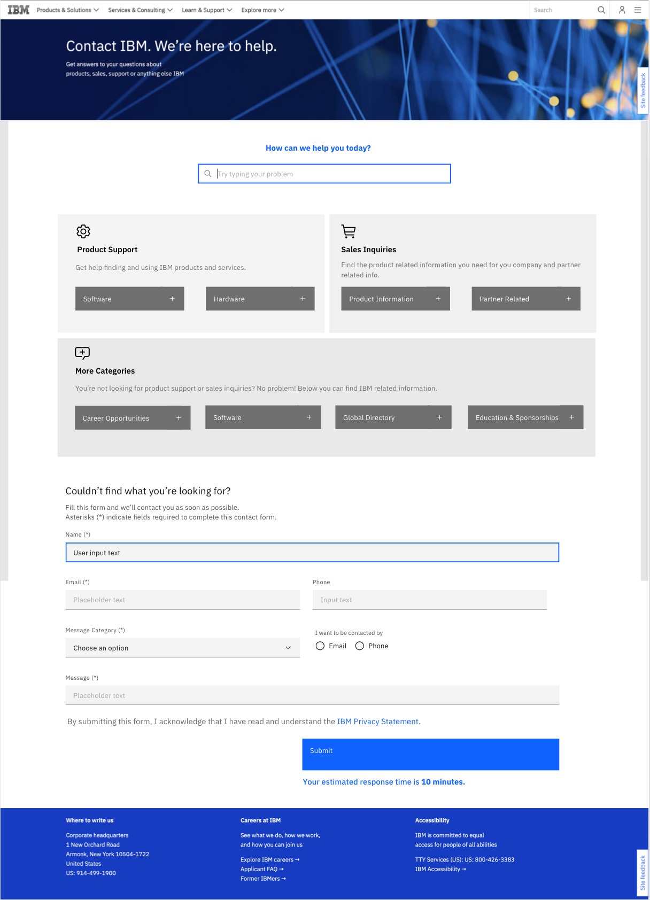Open the hamburger menu icon
This screenshot has width=650, height=900.
pos(638,10)
